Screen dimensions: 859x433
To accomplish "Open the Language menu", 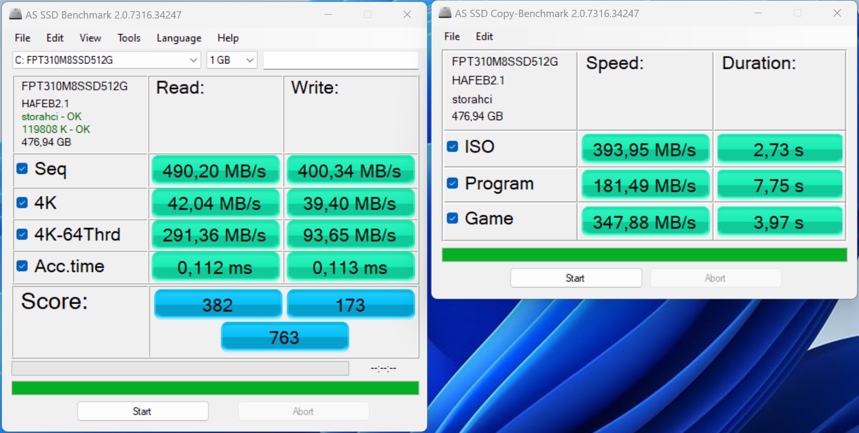I will 179,38.
